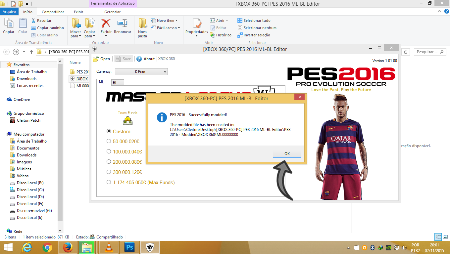Image resolution: width=450 pixels, height=254 pixels.
Task: Click Selecionar nenhum
Action: coord(257,28)
